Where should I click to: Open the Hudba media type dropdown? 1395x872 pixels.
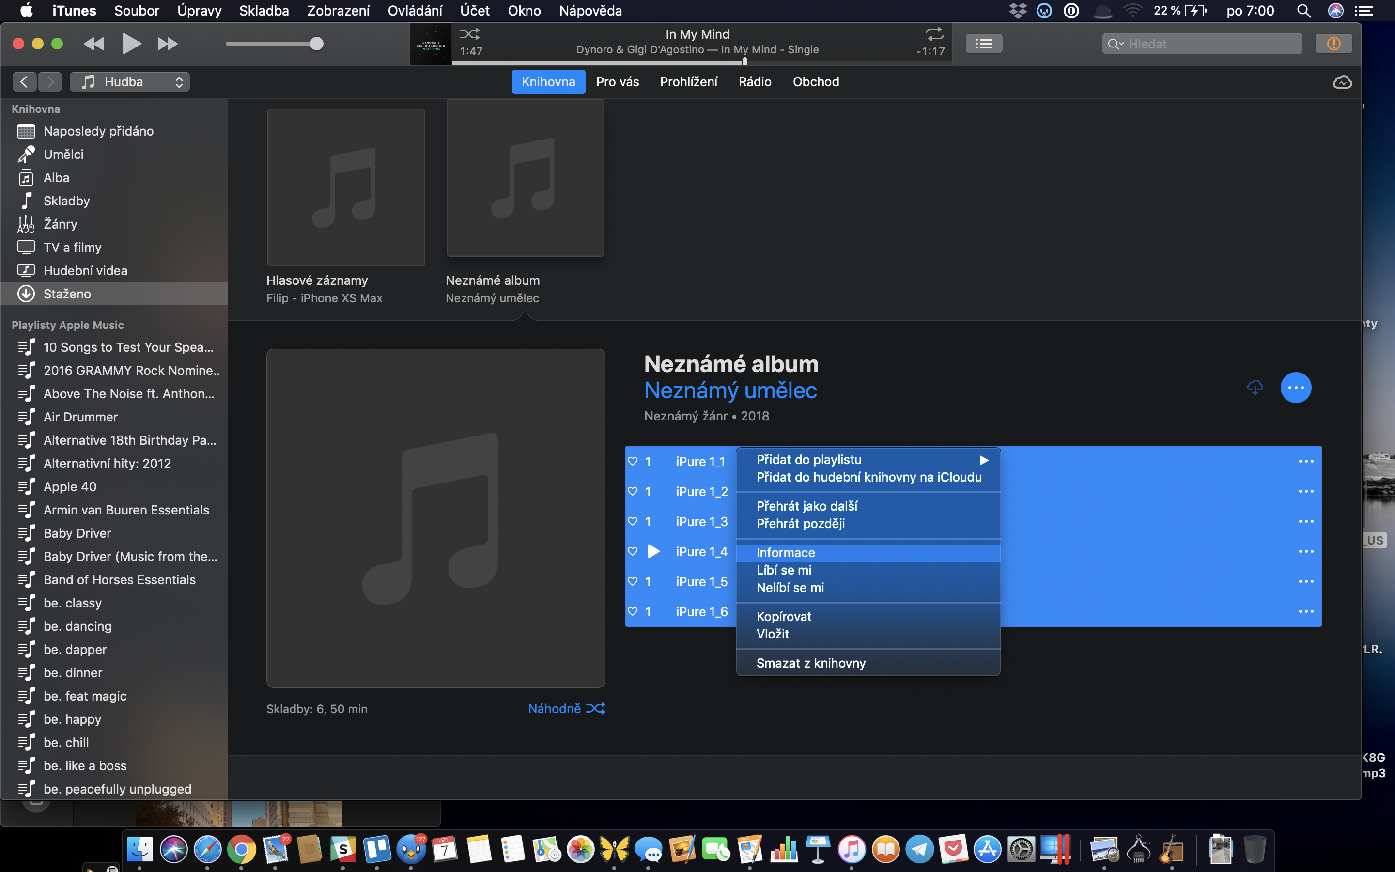130,82
